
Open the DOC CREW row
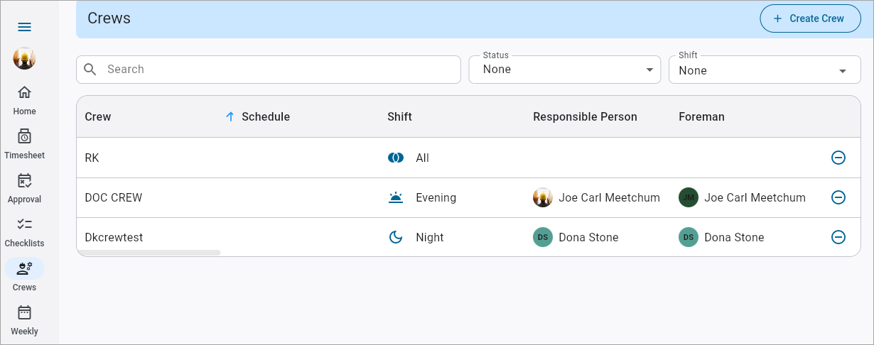coord(468,197)
